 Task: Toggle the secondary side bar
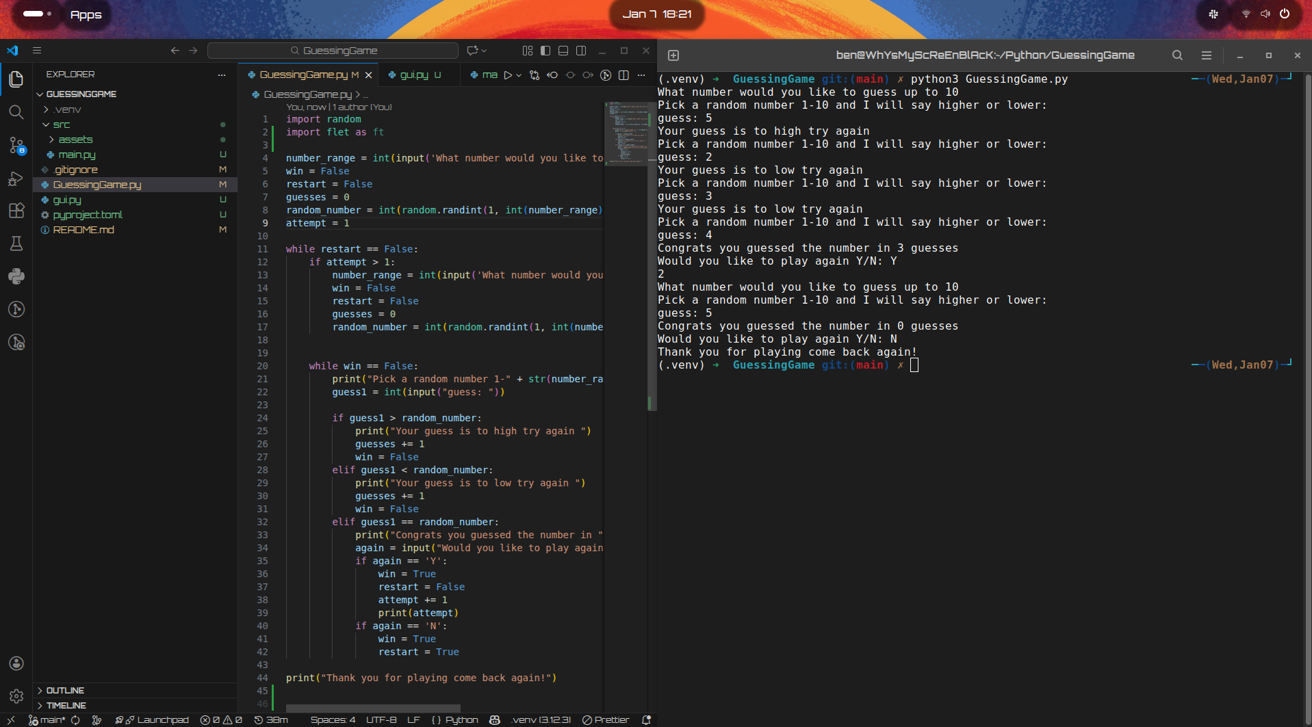point(581,51)
